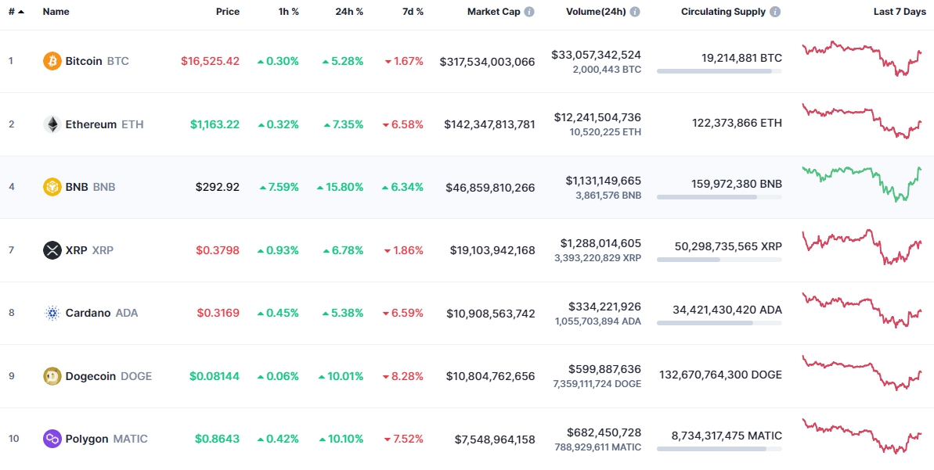Open Ethereum 7-day sparkline chart
934x470 pixels.
click(x=862, y=121)
